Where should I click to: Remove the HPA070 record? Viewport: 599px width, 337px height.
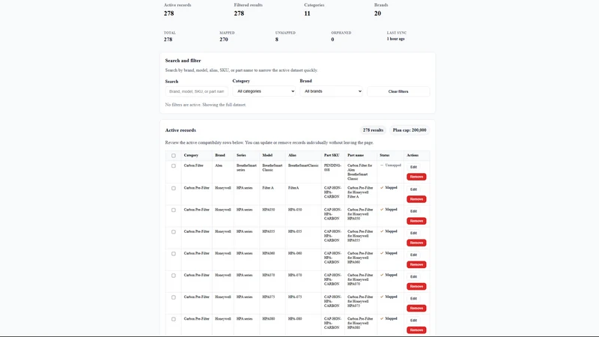(416, 286)
